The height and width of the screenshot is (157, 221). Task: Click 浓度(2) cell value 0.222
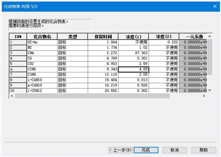[x=164, y=42]
